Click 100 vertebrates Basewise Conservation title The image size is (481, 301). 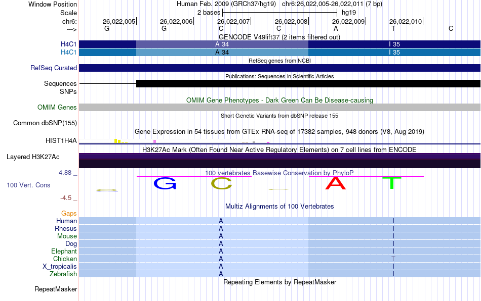279,173
